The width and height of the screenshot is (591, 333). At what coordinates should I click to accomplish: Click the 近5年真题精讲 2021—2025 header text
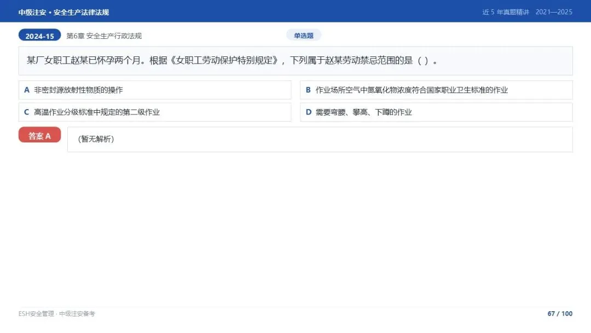[528, 12]
